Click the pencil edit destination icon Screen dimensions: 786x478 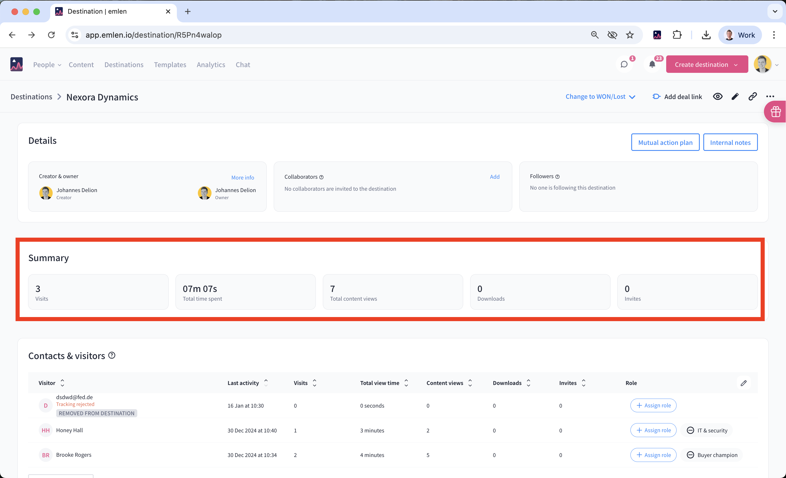coord(735,97)
